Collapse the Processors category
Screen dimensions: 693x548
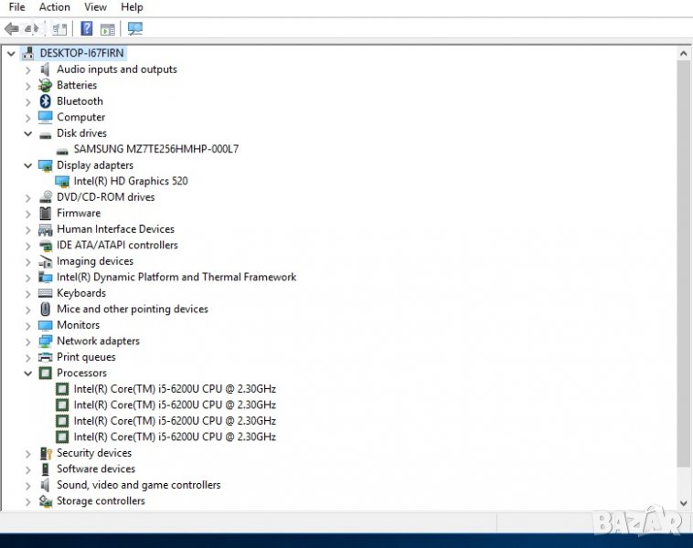click(x=27, y=374)
